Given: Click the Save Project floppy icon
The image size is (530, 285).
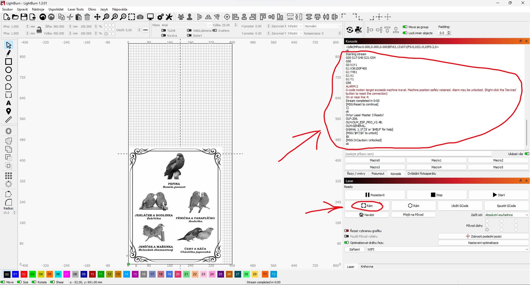Looking at the screenshot, I should tap(24, 17).
